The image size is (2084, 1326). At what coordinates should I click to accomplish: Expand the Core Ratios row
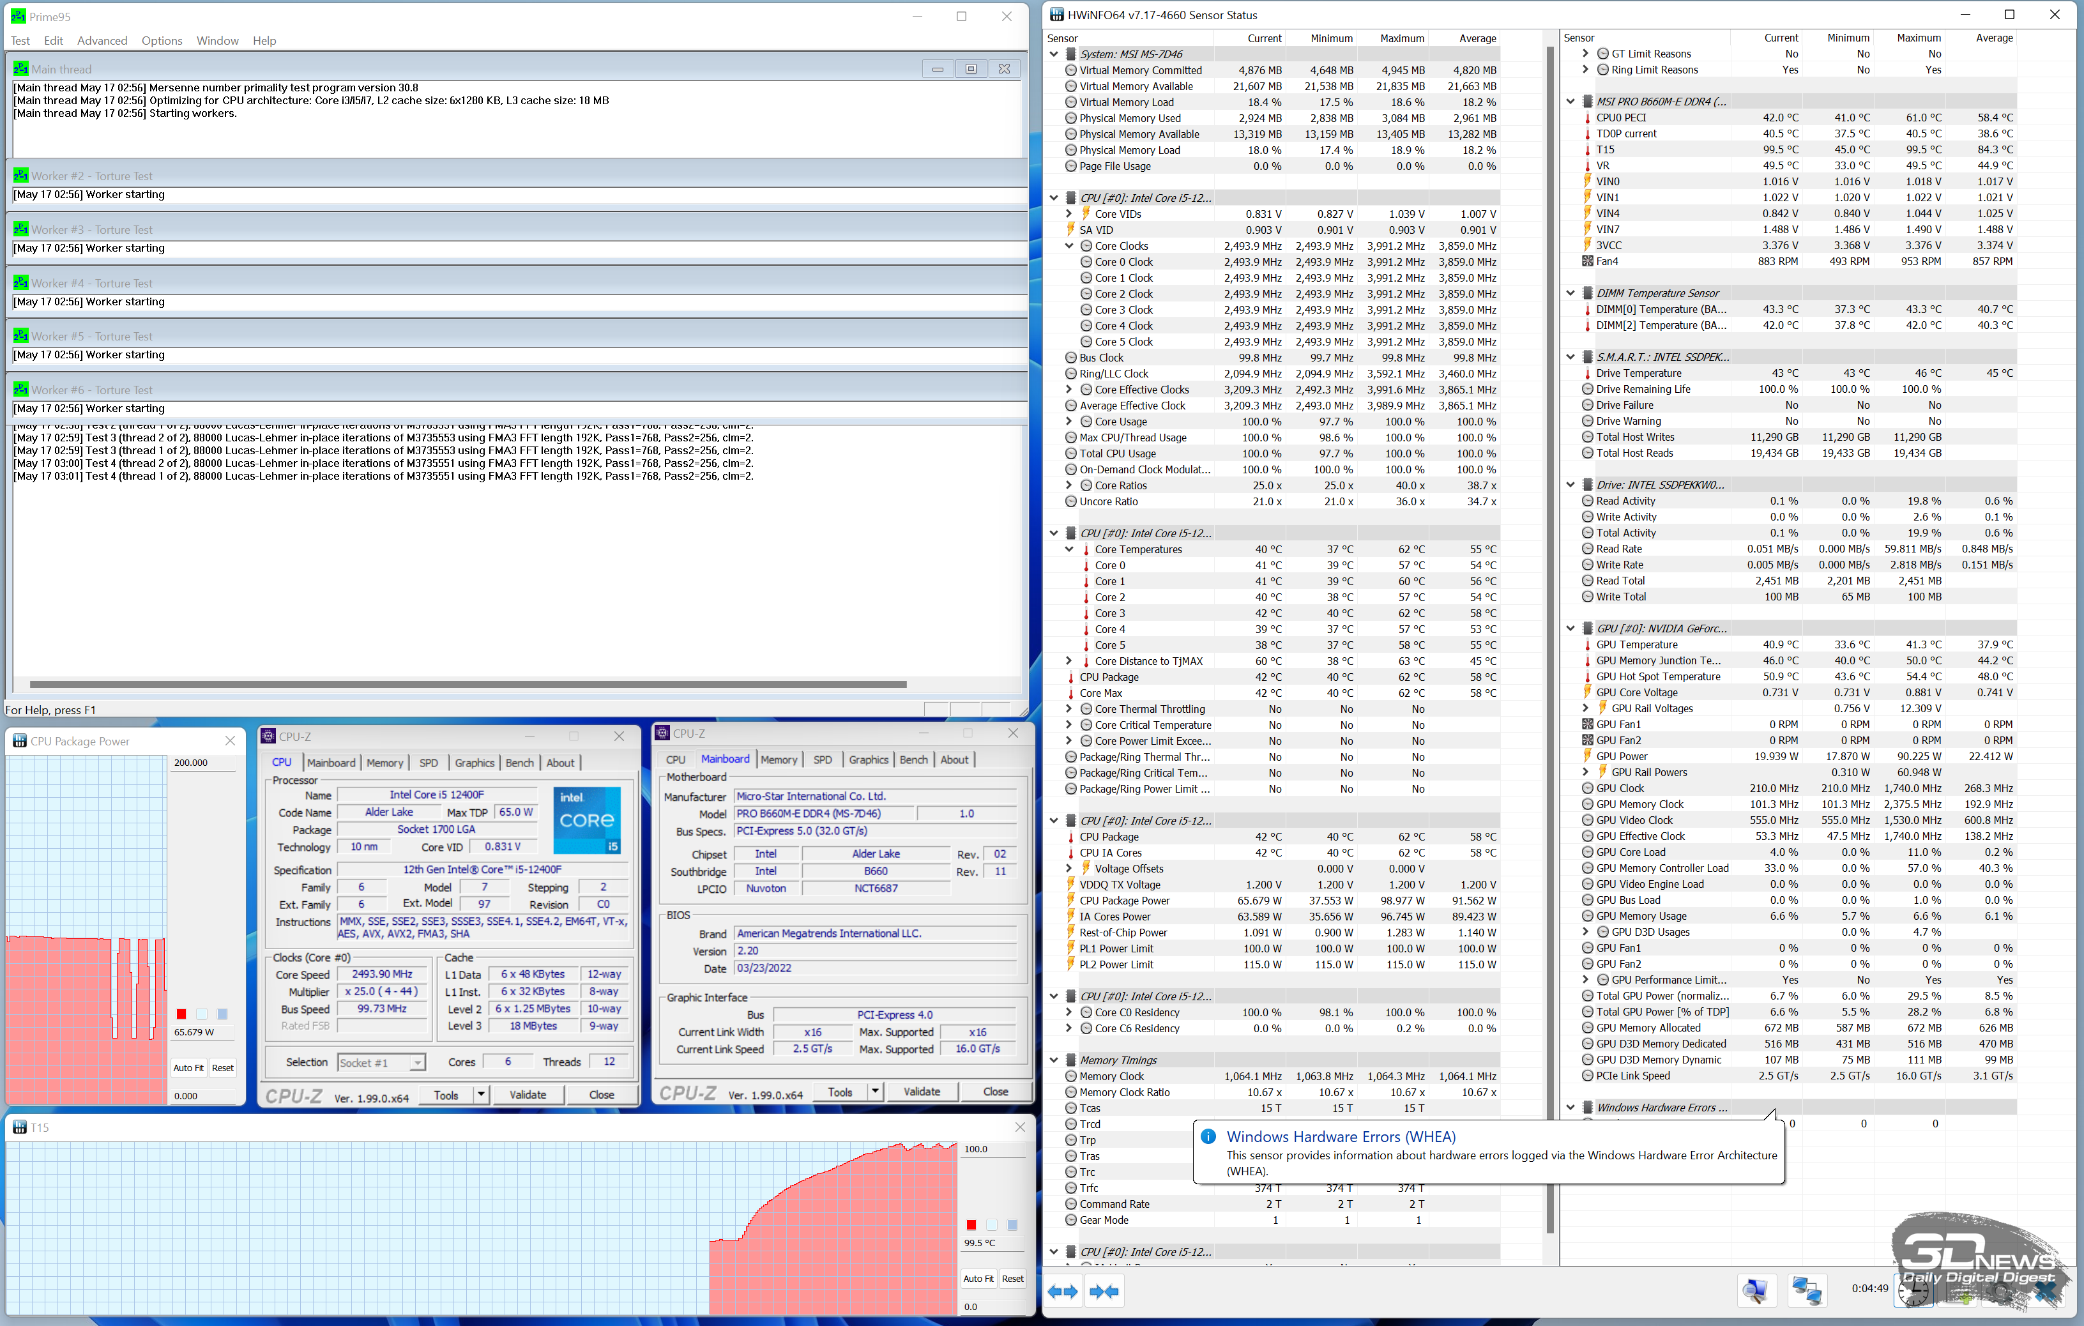(x=1069, y=485)
